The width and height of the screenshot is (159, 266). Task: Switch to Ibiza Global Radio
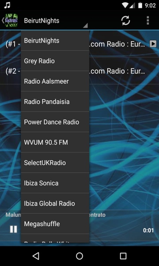click(55, 203)
